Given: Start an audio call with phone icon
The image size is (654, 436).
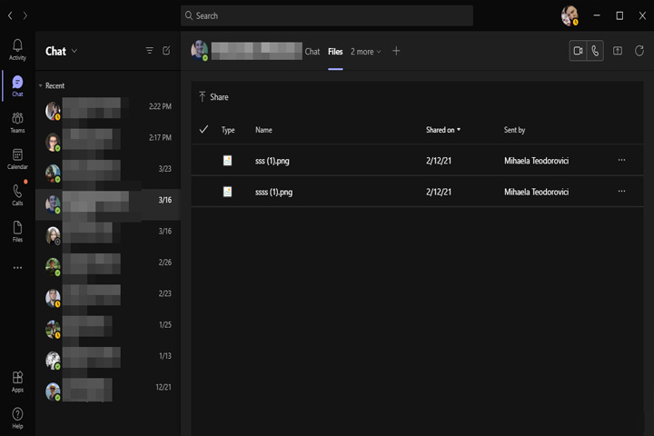Looking at the screenshot, I should point(595,51).
